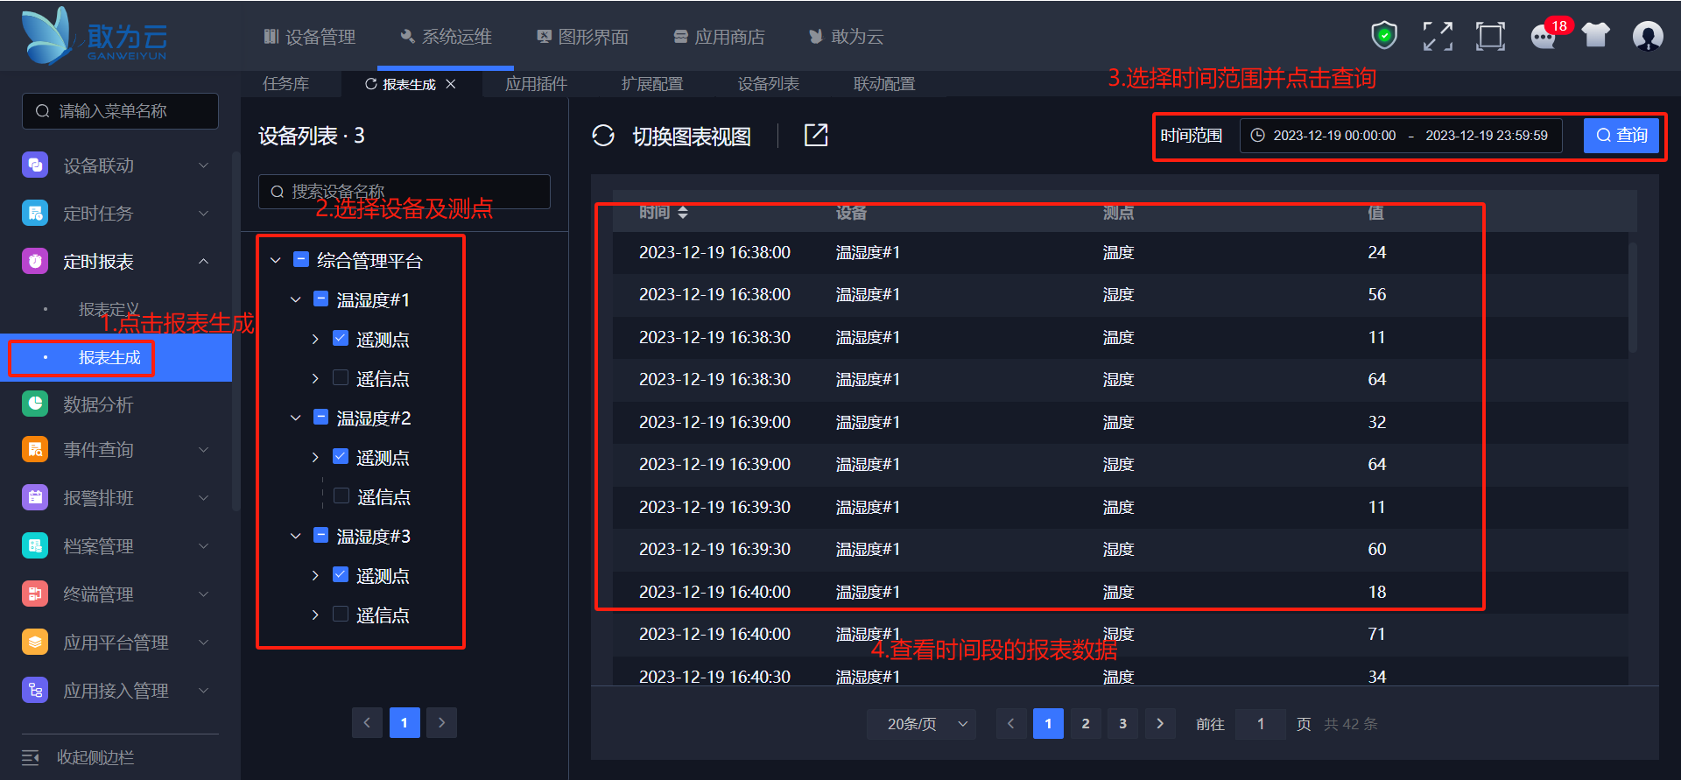Go to previous page in device list
Viewport: 1681px width, 780px height.
[x=367, y=723]
